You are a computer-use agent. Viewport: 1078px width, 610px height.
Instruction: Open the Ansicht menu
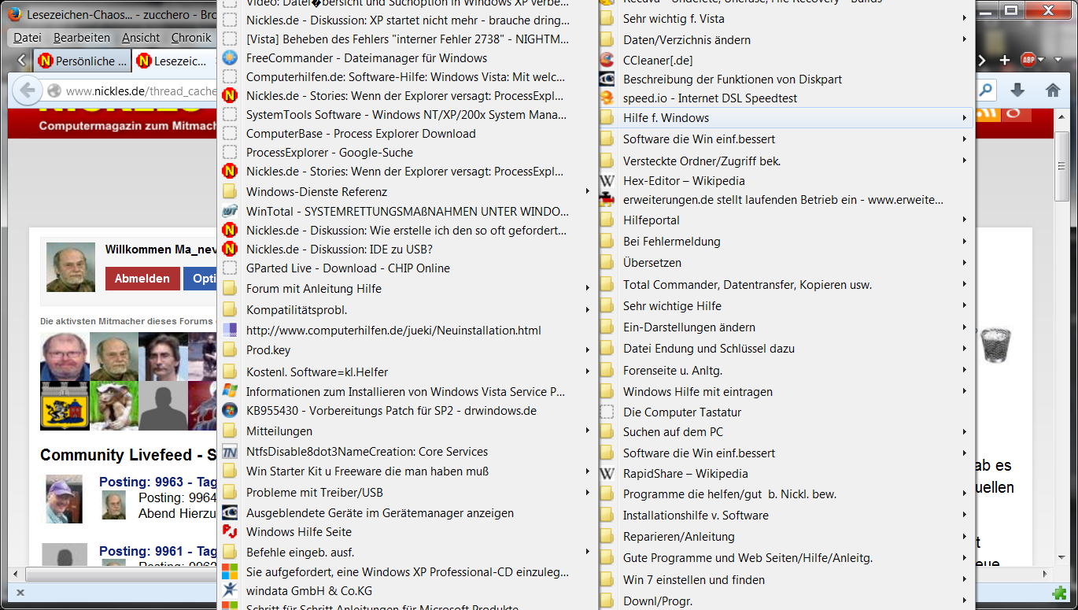[x=141, y=38]
